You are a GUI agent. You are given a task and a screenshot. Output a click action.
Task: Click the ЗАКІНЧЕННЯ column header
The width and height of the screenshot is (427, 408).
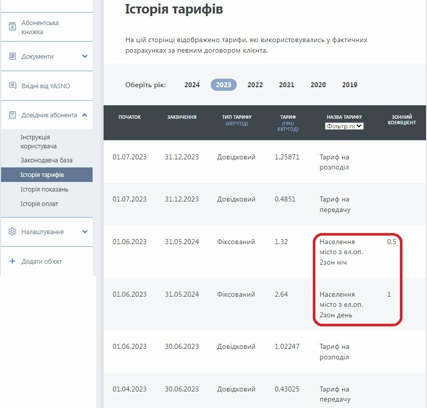(x=182, y=117)
